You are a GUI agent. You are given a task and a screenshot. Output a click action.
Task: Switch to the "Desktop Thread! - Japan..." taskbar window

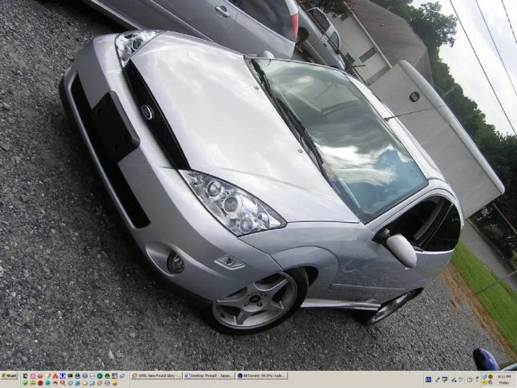209,376
